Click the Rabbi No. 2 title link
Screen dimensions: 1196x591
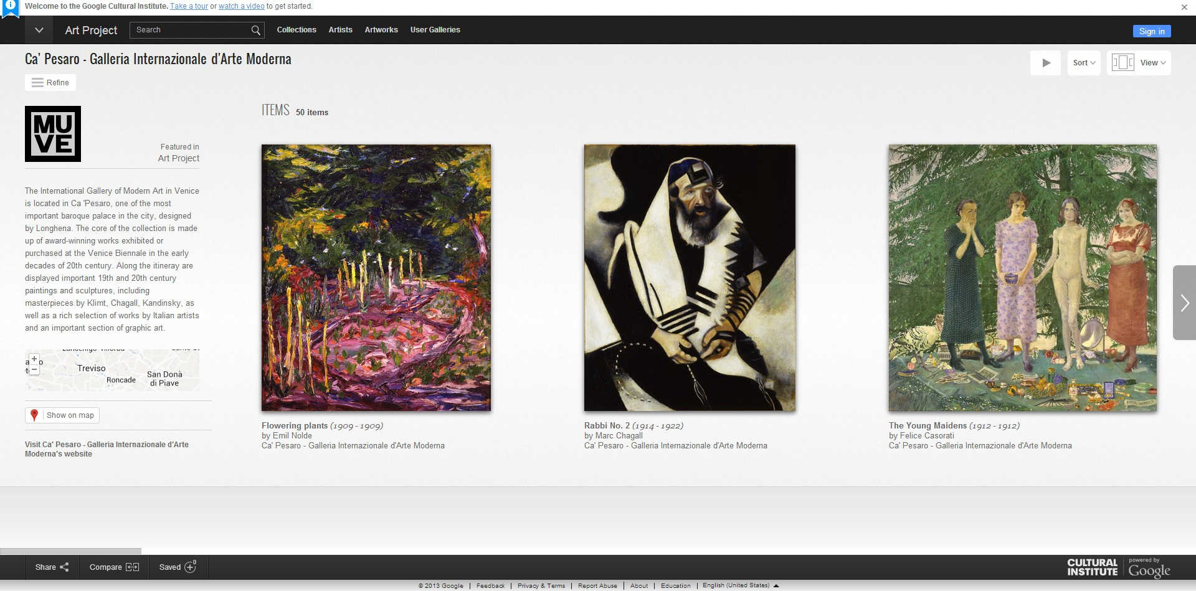607,426
